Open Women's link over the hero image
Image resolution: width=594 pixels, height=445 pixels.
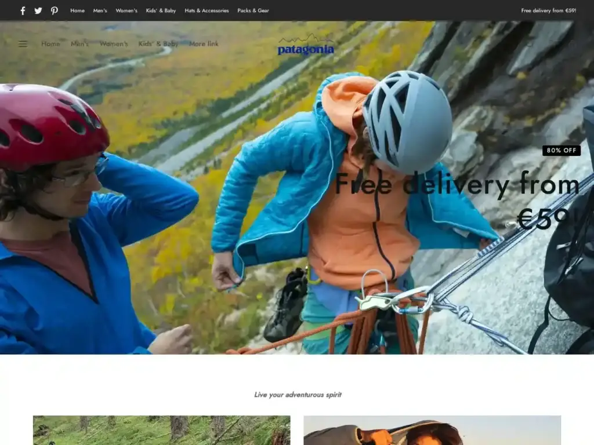pos(114,44)
